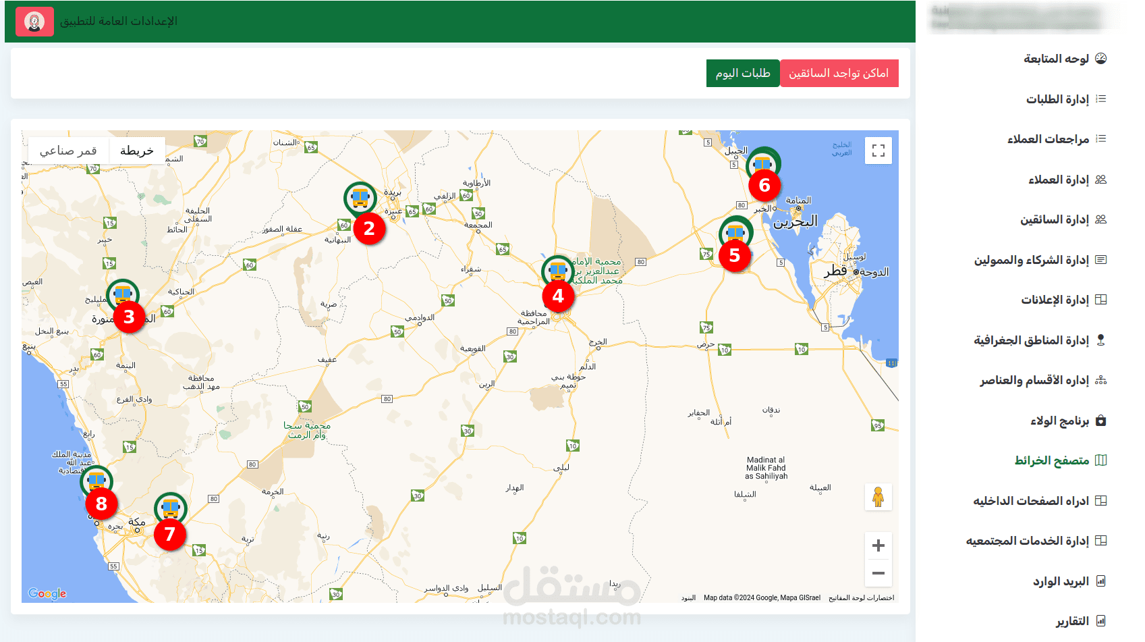The image size is (1145, 642).
Task: Click the قطر country label on map
Action: click(x=835, y=271)
